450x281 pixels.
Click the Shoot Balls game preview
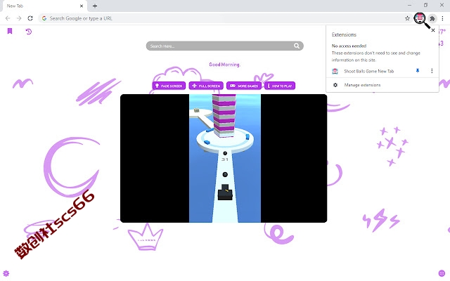(224, 158)
